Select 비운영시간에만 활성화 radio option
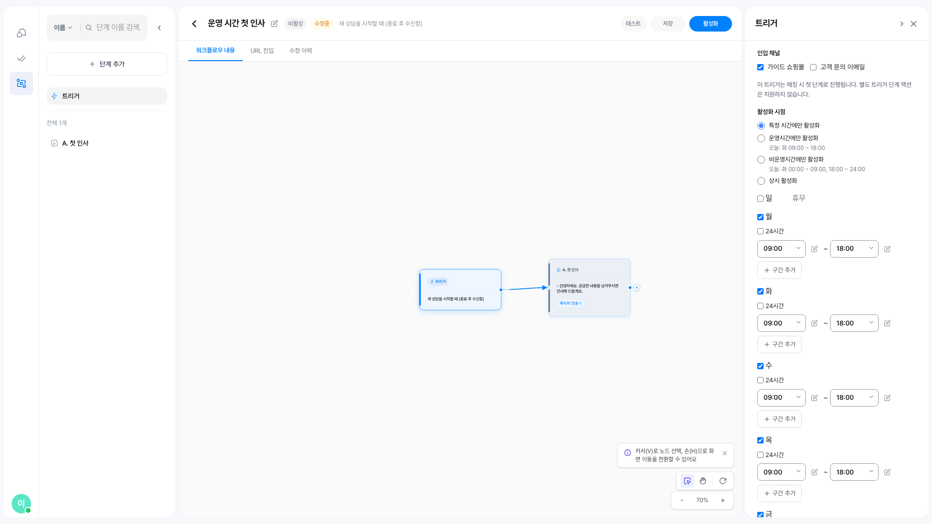 pyautogui.click(x=761, y=160)
